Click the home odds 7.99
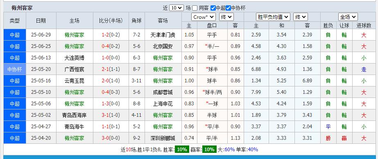 (x=256, y=92)
